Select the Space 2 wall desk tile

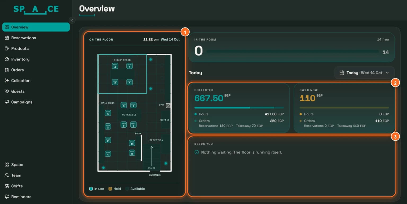point(108,140)
